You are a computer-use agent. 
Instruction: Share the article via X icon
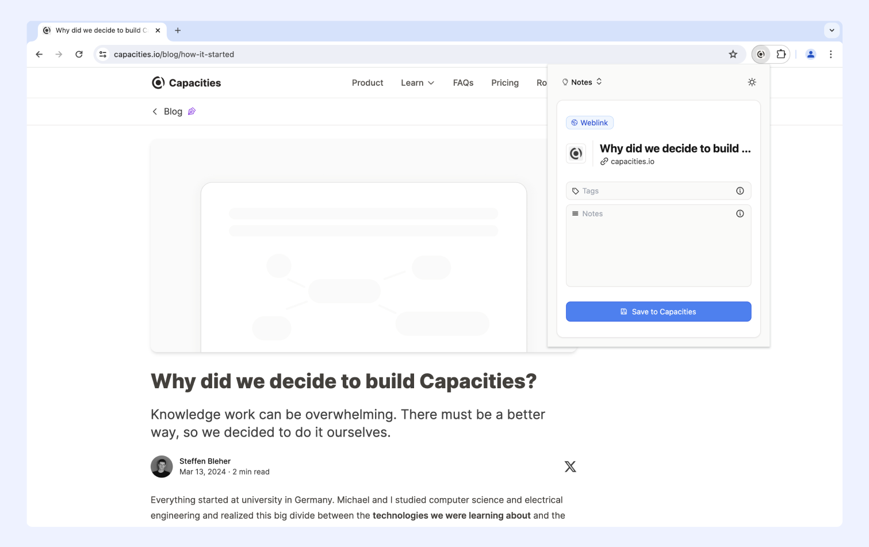[570, 466]
